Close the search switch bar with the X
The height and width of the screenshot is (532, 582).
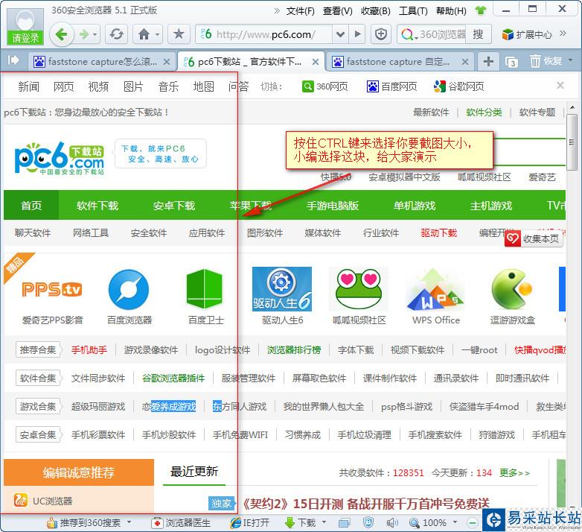coord(560,86)
